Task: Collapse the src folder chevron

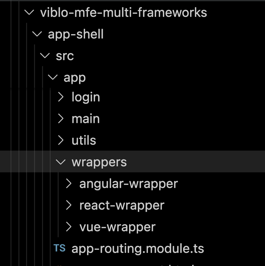Action: pyautogui.click(x=44, y=55)
